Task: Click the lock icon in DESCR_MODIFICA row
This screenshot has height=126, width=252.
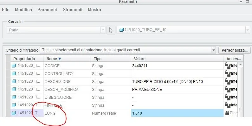Action: pyautogui.click(x=227, y=89)
